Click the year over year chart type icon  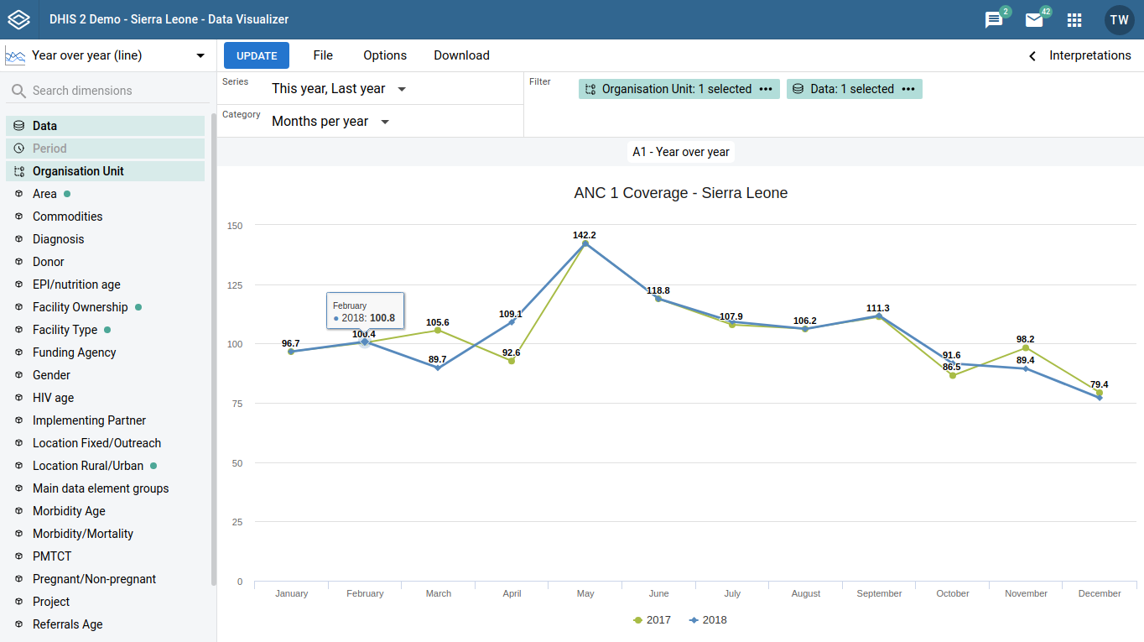13,55
